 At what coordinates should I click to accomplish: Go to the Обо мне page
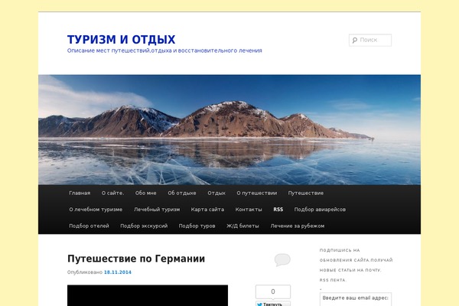[x=146, y=193]
